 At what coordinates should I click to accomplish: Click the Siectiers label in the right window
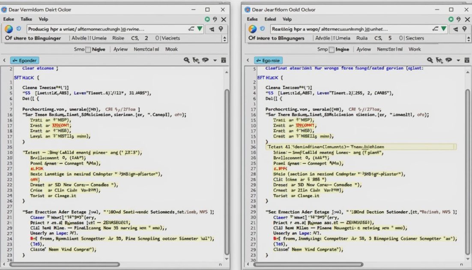pos(415,38)
